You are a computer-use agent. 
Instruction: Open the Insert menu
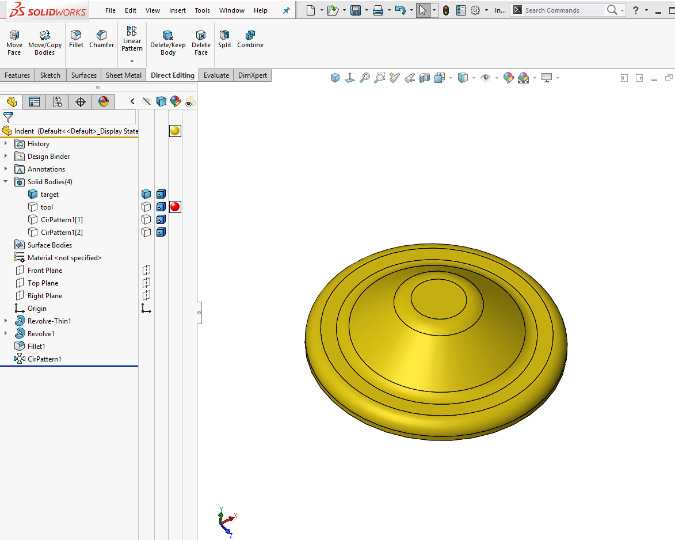177,10
